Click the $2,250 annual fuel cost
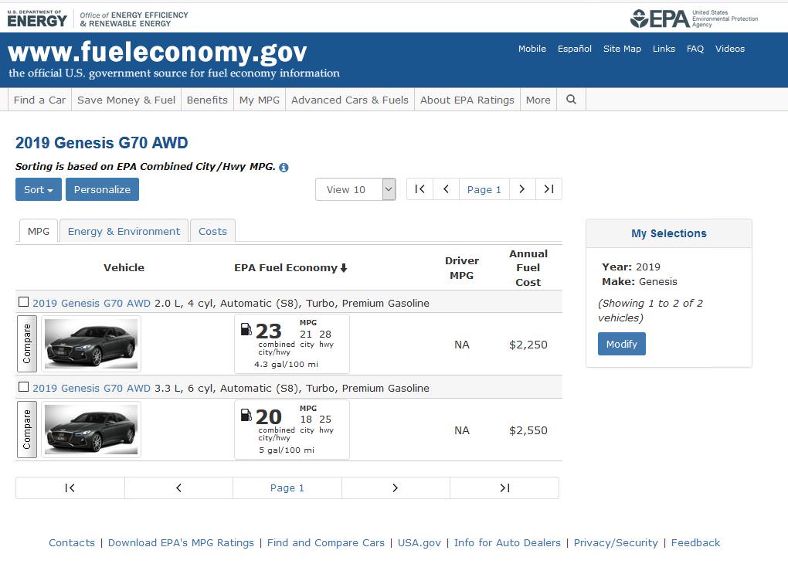 pyautogui.click(x=528, y=345)
